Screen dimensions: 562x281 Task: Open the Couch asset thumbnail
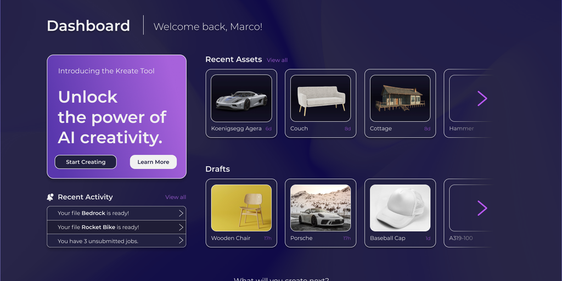click(x=321, y=98)
